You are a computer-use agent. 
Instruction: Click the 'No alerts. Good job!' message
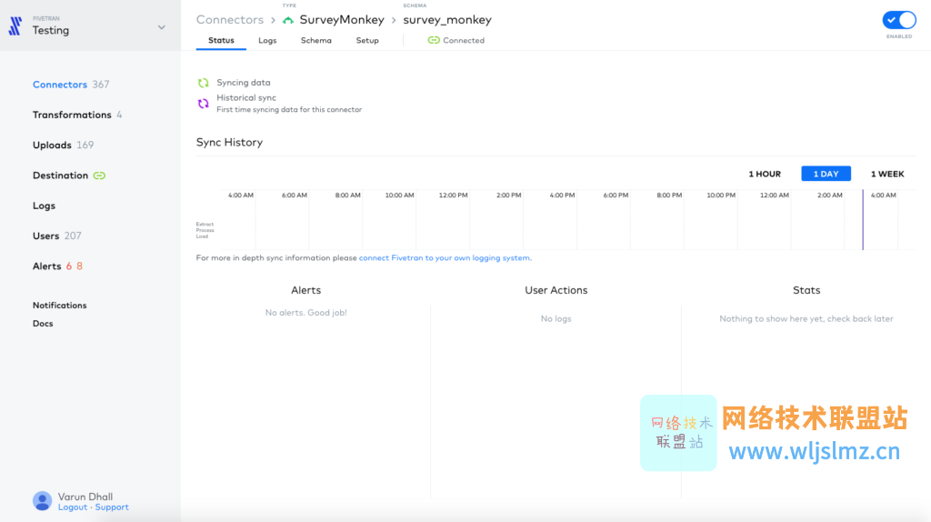(x=305, y=312)
